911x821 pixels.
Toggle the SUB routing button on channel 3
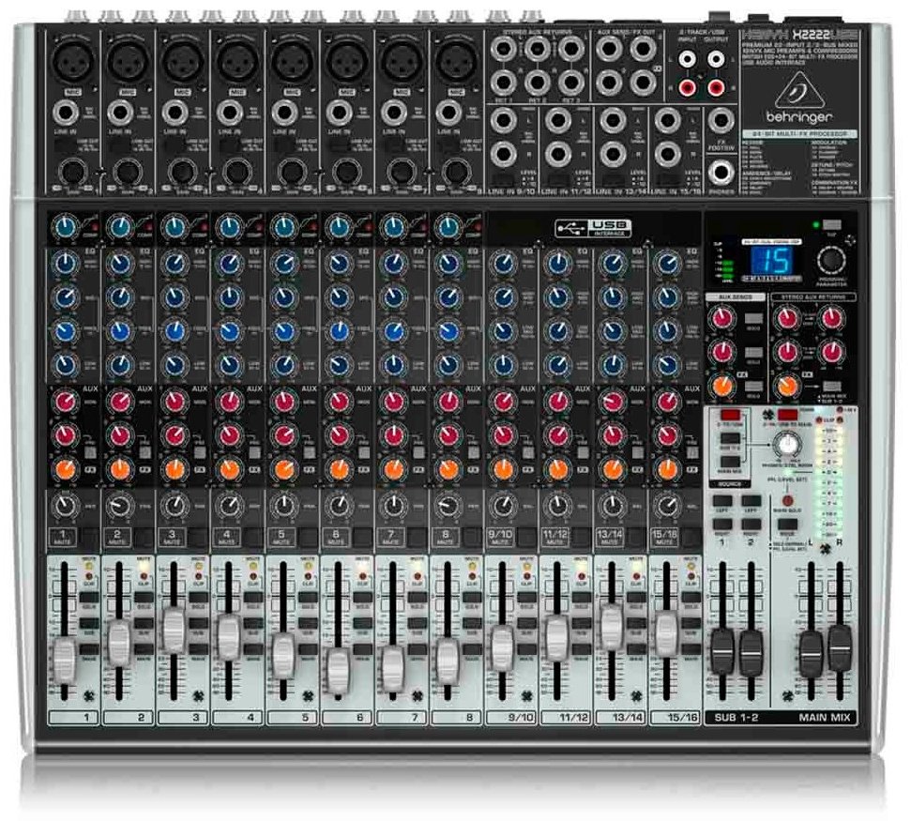click(199, 624)
